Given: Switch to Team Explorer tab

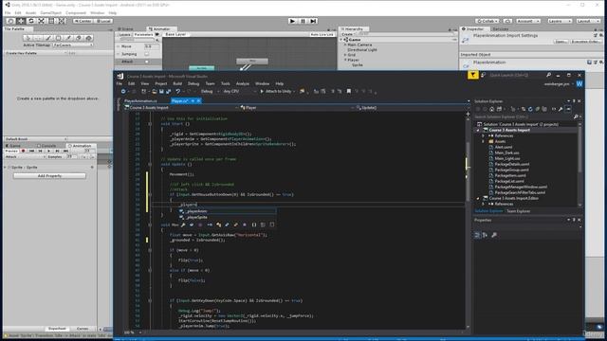Looking at the screenshot, I should 519,211.
